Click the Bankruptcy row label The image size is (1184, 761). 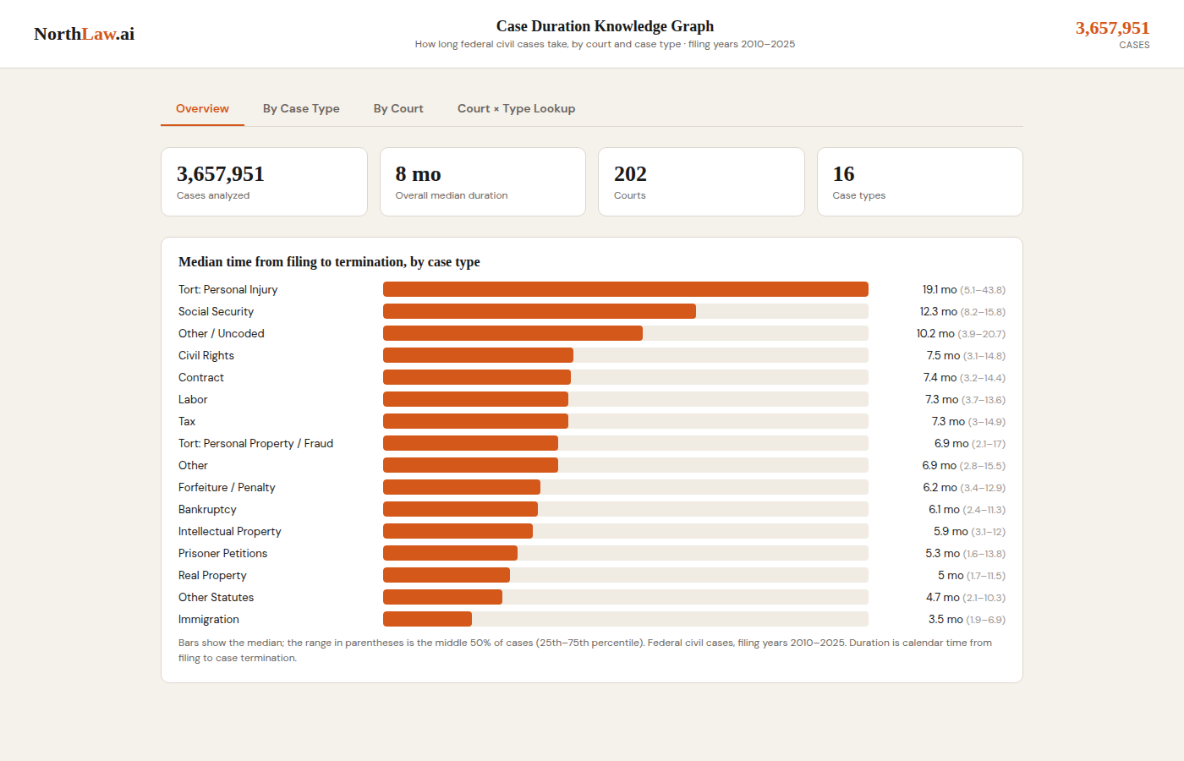[x=207, y=509]
